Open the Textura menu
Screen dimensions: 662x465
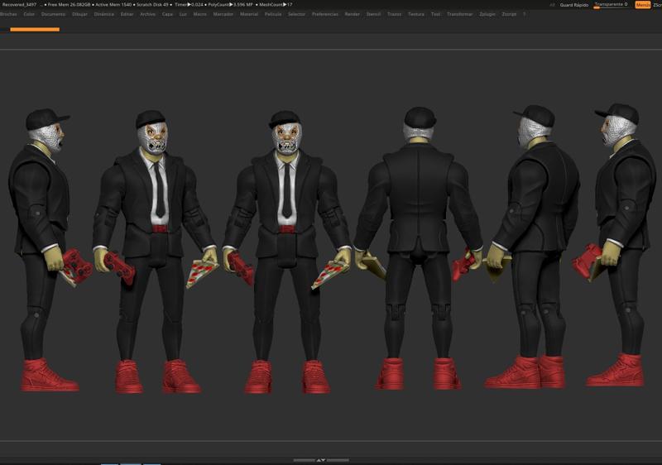416,14
